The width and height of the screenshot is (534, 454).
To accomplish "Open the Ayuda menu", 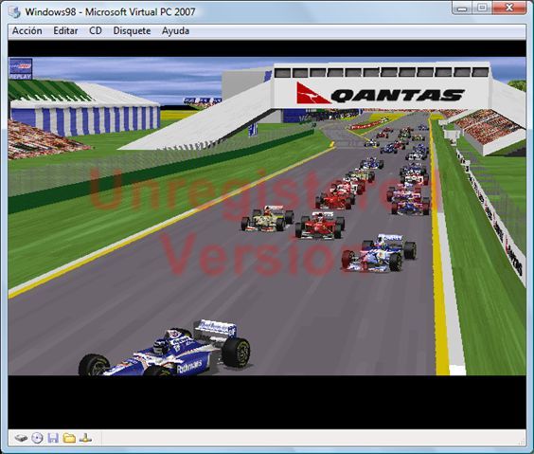I will coord(175,30).
